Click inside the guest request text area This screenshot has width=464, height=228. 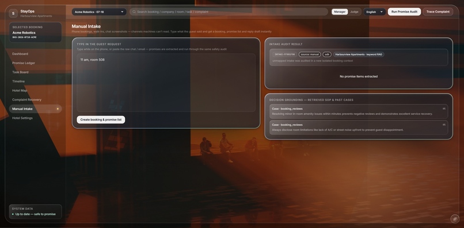point(166,83)
